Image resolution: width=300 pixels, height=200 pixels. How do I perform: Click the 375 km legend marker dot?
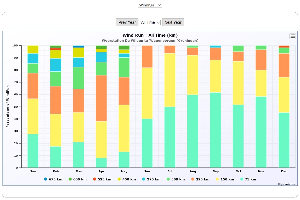(144, 179)
